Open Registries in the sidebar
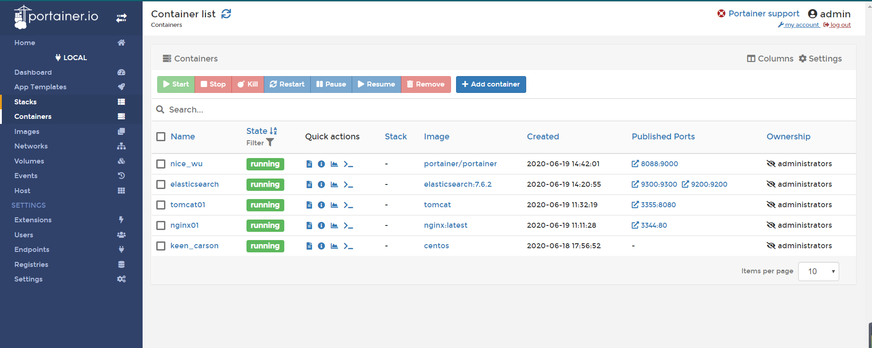Image resolution: width=872 pixels, height=348 pixels. click(x=71, y=265)
